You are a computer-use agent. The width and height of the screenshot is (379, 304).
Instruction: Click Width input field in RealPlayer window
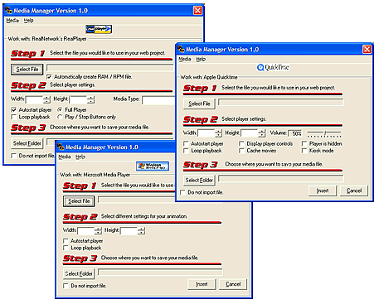tap(34, 99)
